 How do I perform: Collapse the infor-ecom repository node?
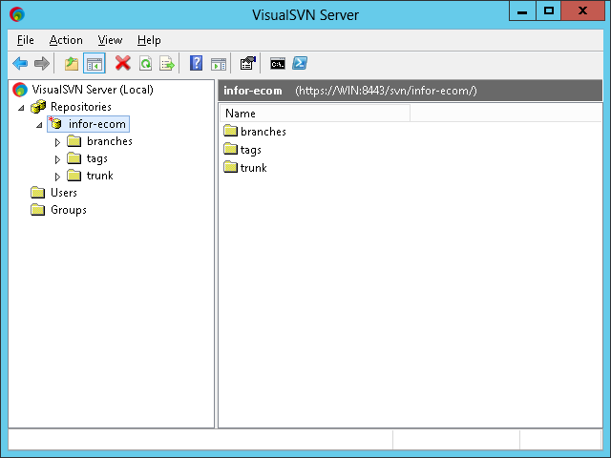tap(39, 125)
